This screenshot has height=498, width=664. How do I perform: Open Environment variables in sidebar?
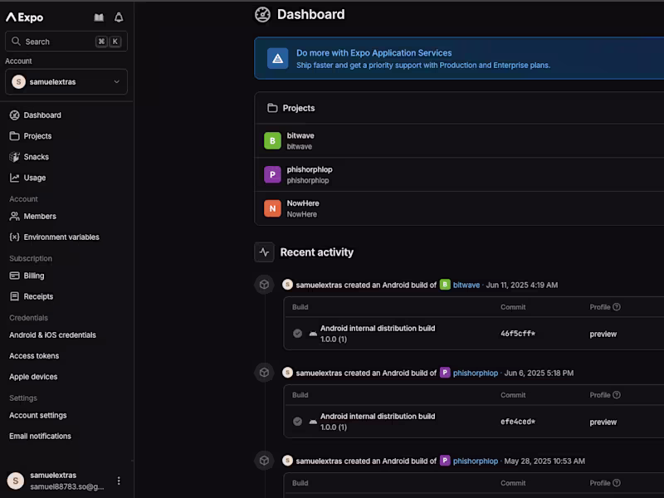tap(61, 237)
